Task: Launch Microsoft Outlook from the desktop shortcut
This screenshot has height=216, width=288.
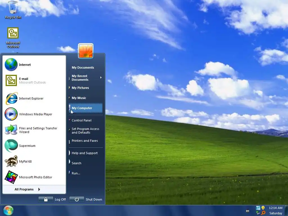Action: [x=13, y=38]
